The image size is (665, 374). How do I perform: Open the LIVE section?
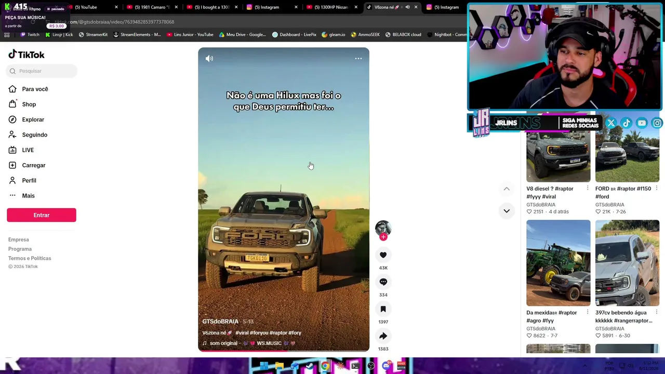(x=28, y=150)
